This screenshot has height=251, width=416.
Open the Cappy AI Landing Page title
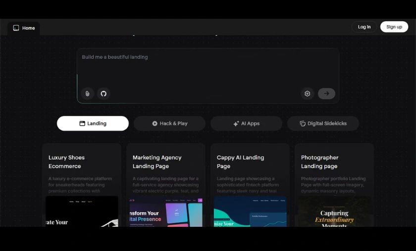tap(240, 162)
